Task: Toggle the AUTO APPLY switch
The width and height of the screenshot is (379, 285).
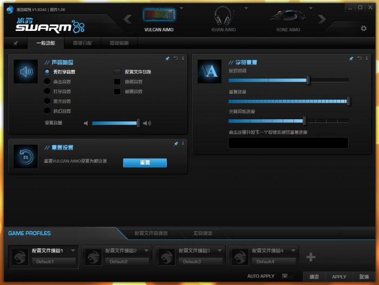Action: 287,276
